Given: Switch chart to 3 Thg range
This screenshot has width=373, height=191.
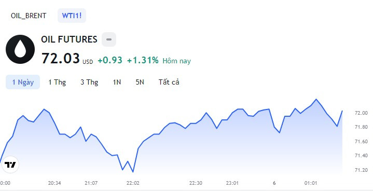Looking at the screenshot, I should (89, 82).
